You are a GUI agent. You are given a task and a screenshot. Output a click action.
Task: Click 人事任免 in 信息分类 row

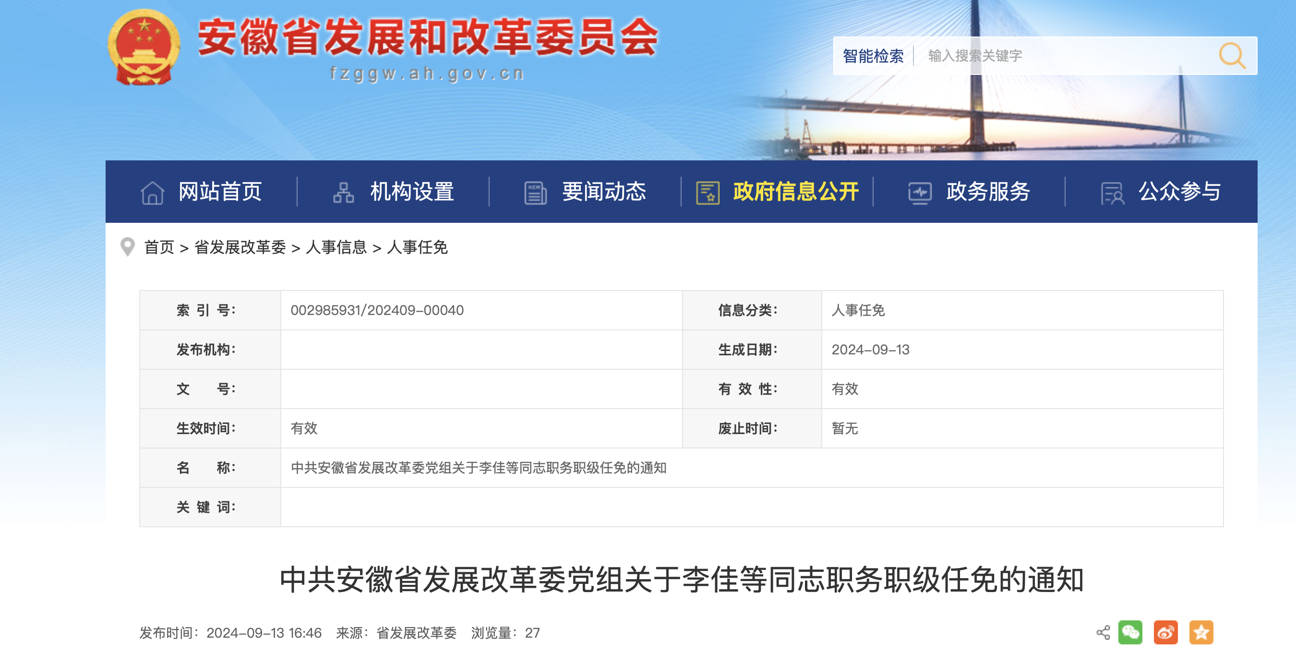pos(858,310)
